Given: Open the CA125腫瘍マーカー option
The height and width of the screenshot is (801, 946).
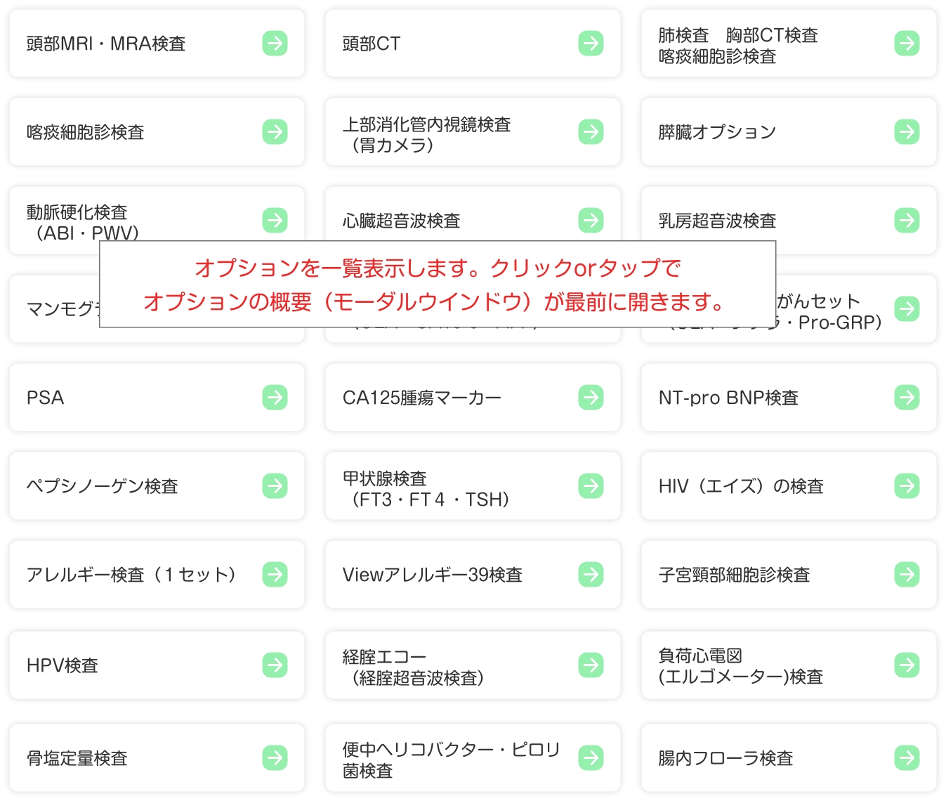Looking at the screenshot, I should (472, 398).
